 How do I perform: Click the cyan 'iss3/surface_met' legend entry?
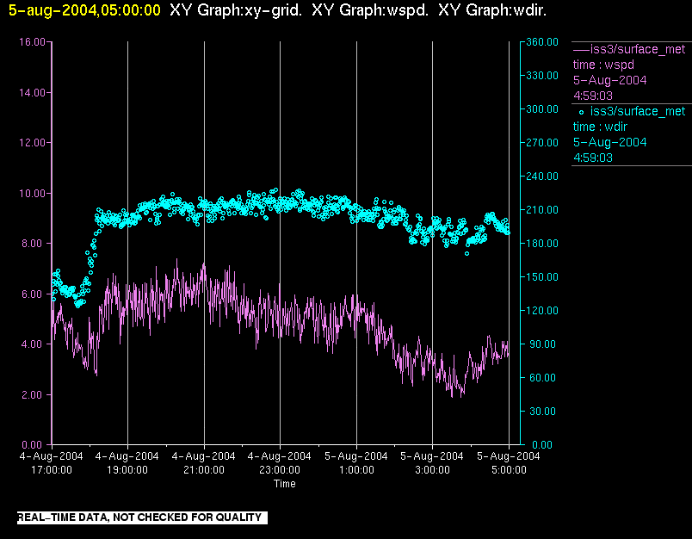click(x=638, y=111)
